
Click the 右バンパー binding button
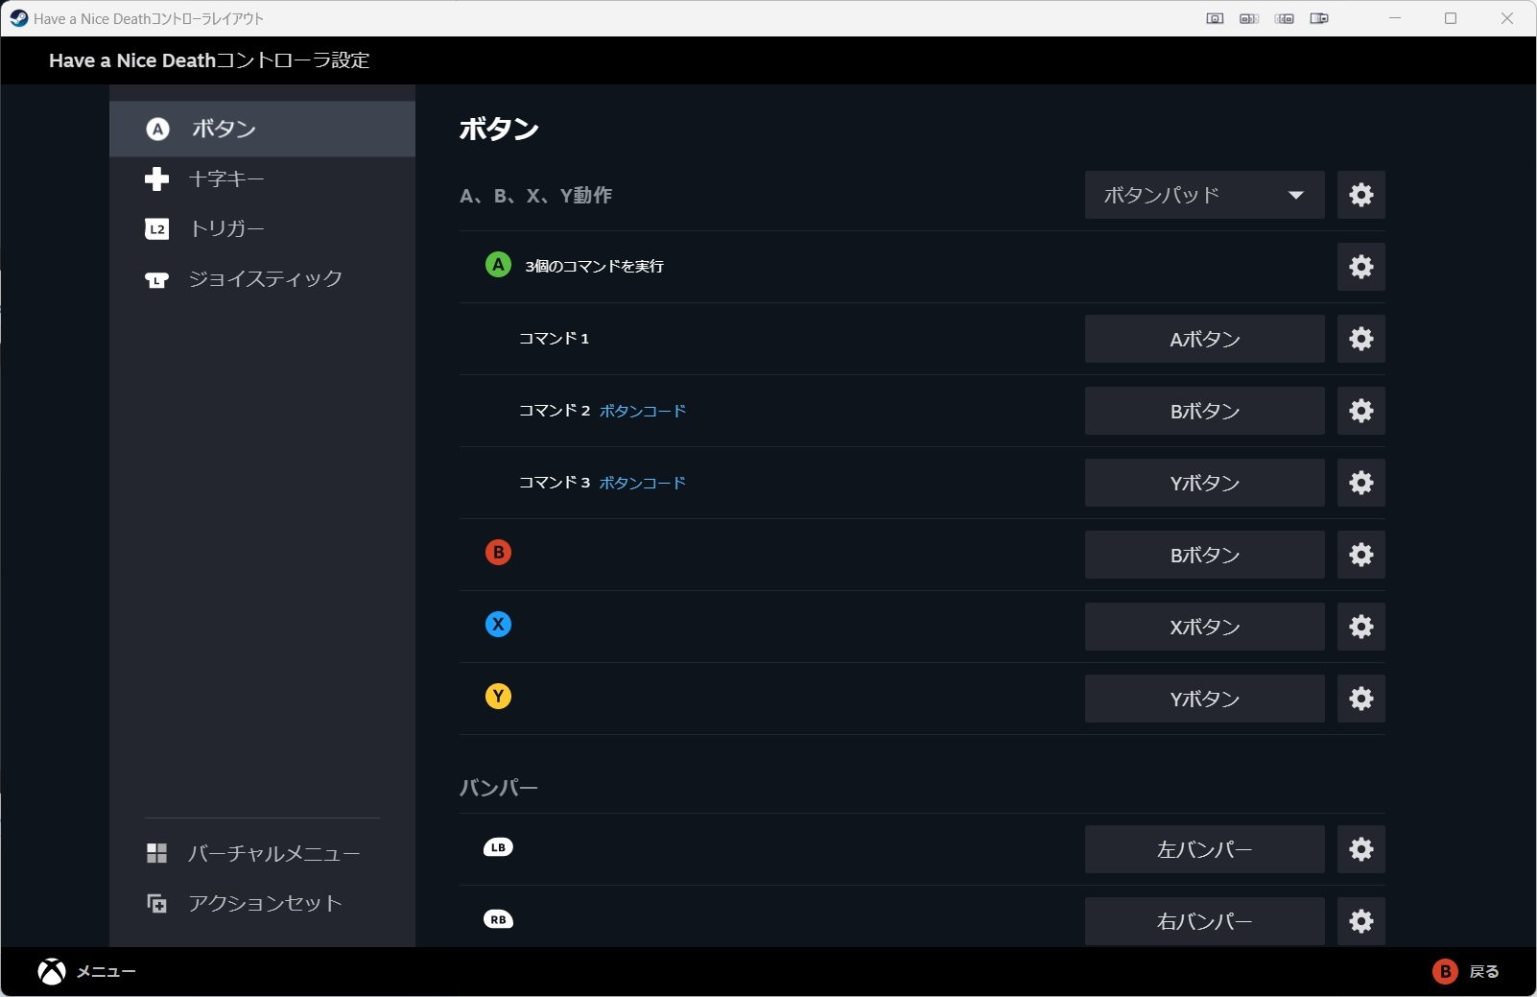(1204, 921)
